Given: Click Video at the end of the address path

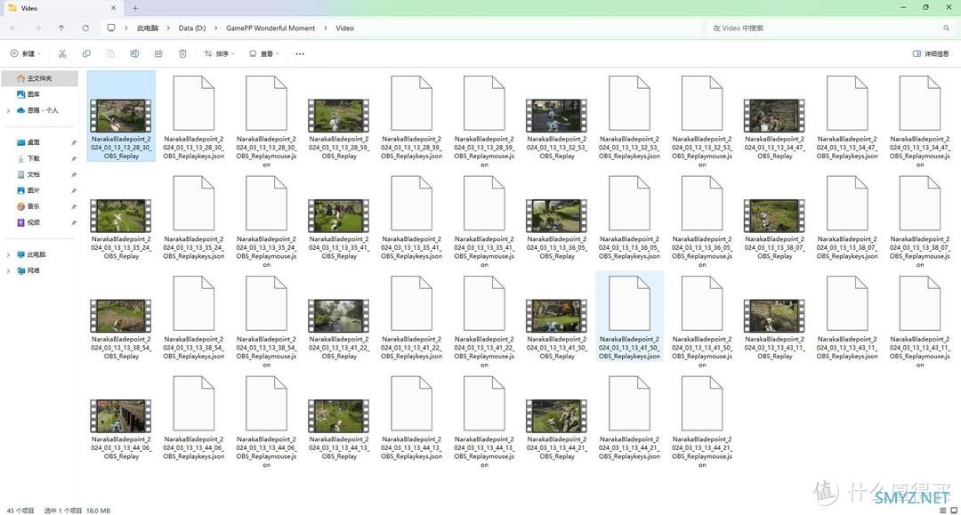Looking at the screenshot, I should pos(344,28).
